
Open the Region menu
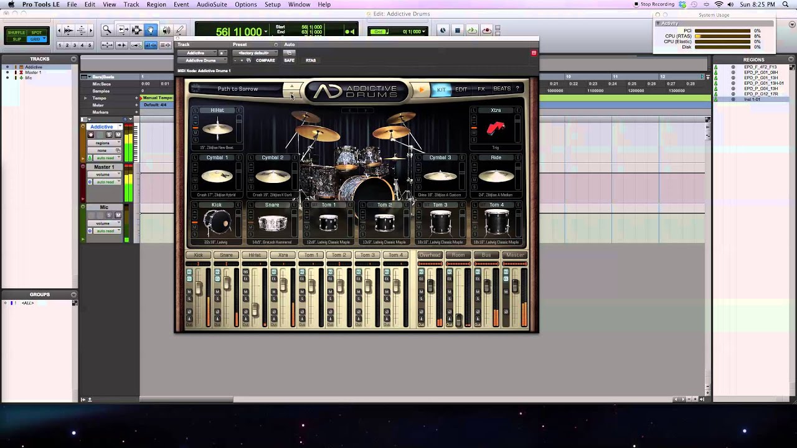(x=156, y=4)
